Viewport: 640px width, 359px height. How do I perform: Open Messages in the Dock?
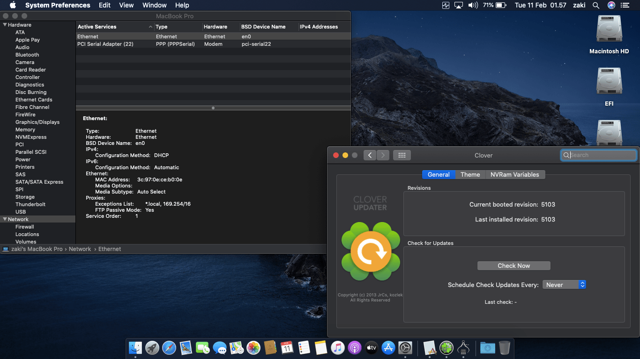[220, 347]
